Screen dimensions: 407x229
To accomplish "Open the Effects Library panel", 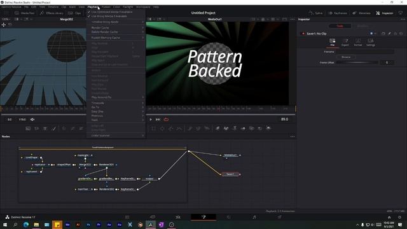I will click(x=52, y=13).
